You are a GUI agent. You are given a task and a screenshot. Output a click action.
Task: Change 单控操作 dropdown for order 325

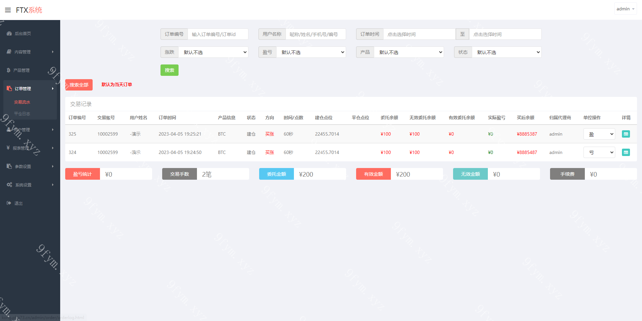coord(599,134)
